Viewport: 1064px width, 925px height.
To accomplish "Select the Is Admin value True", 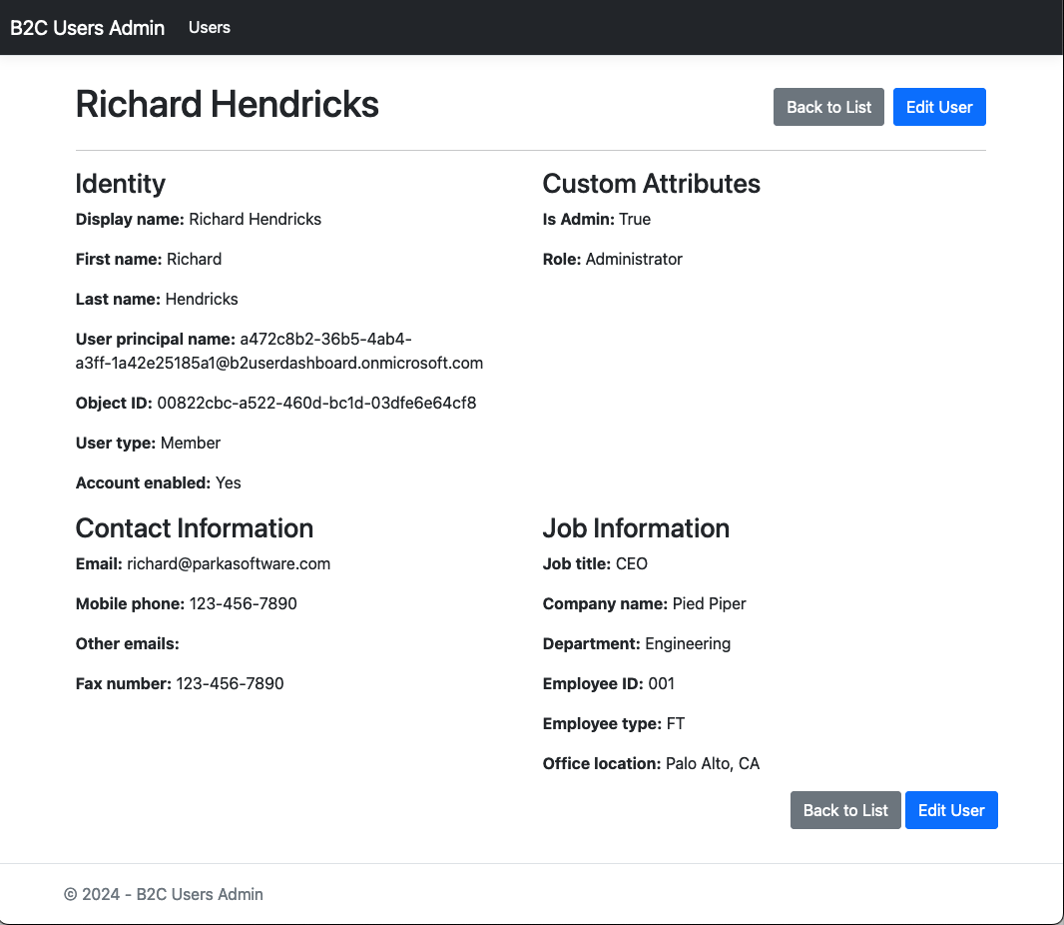I will 635,220.
